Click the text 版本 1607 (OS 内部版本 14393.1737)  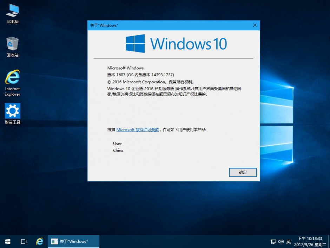(x=140, y=75)
